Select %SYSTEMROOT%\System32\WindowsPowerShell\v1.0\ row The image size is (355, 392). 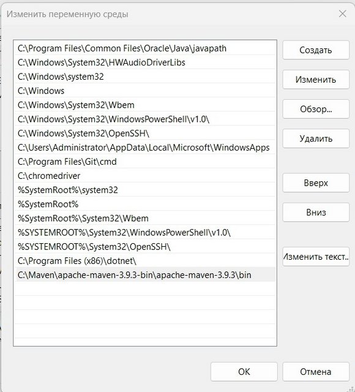[145, 233]
